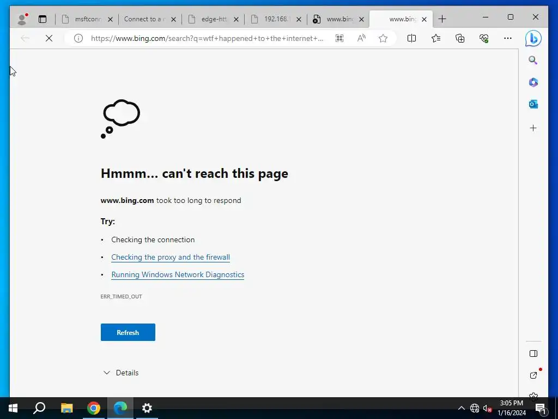Click the Refresh button
The width and height of the screenshot is (558, 419).
coord(128,332)
